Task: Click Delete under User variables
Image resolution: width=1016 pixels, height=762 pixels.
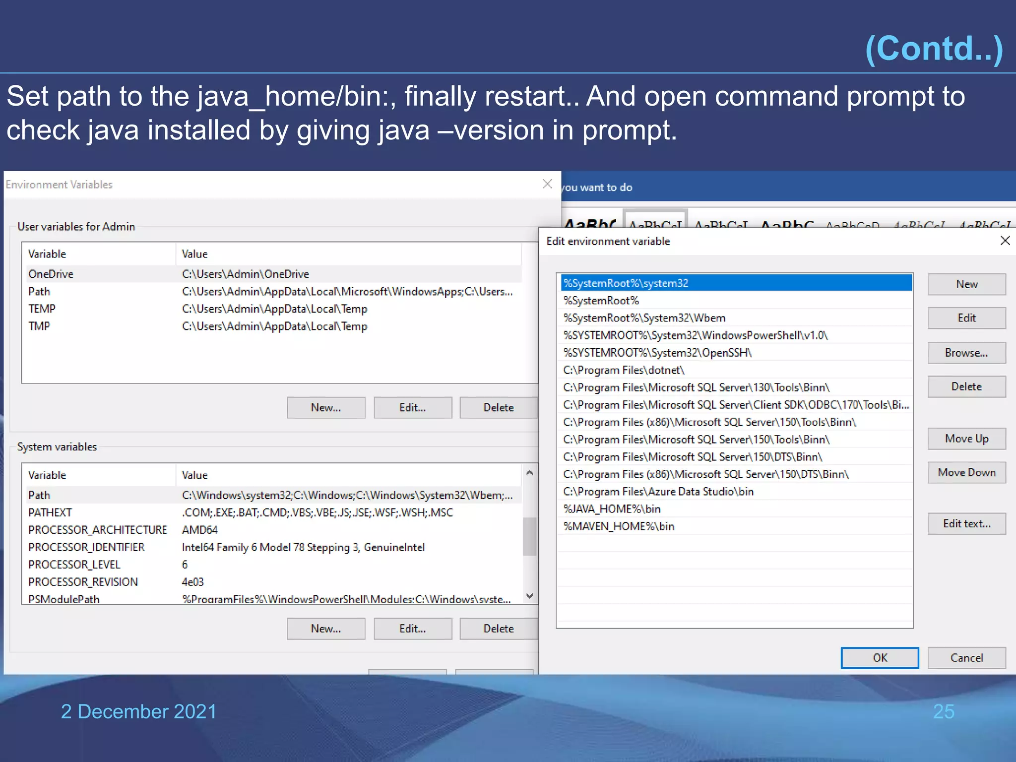Action: [499, 407]
